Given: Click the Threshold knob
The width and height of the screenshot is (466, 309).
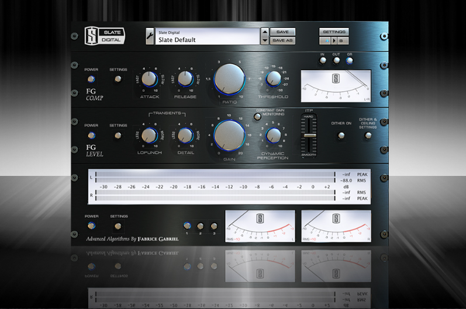Looking at the screenshot, I should (273, 79).
